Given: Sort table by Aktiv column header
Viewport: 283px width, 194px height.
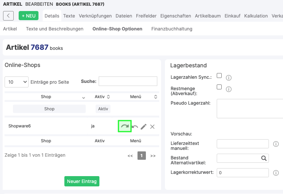Looking at the screenshot, I should point(102,97).
